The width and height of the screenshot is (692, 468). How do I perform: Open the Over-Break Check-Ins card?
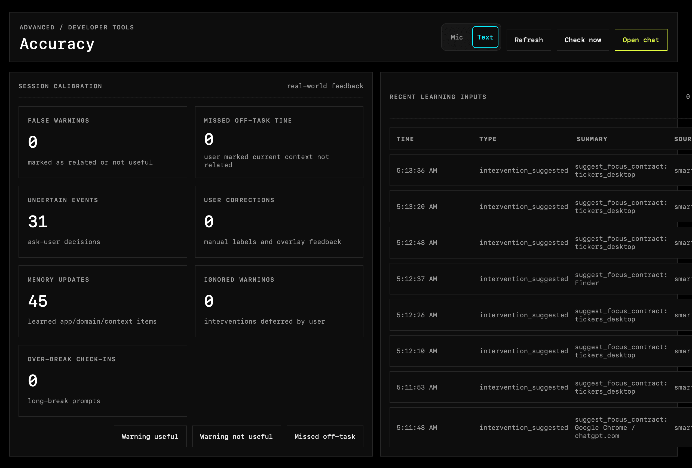coord(103,381)
